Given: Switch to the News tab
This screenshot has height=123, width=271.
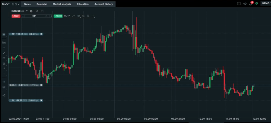Looking at the screenshot, I should tap(27, 4).
